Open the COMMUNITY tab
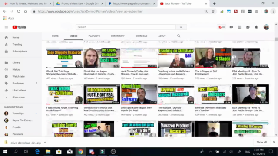The width and height of the screenshot is (278, 156). coord(118,36)
